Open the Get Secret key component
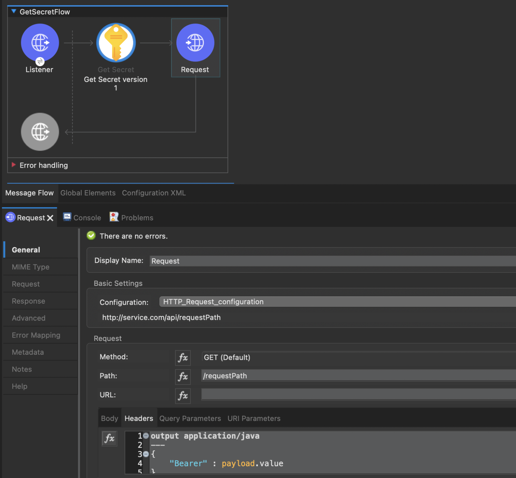Image resolution: width=516 pixels, height=478 pixels. [x=116, y=43]
